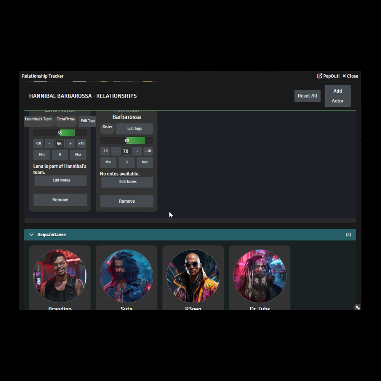Decrease Lena's value by one
Viewport: 381px width, 381px height.
(x=49, y=143)
